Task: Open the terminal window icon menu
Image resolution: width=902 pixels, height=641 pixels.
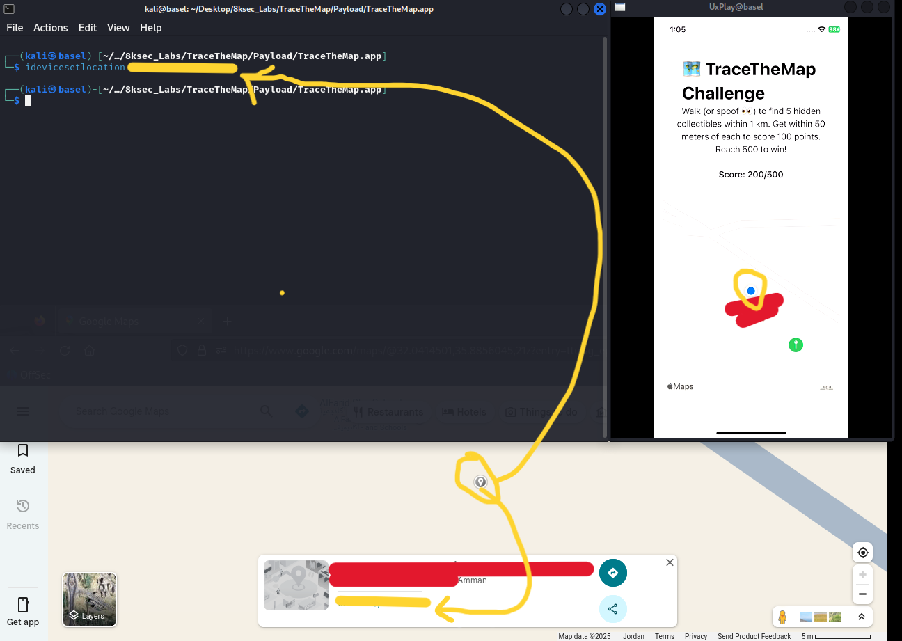Action: click(9, 9)
